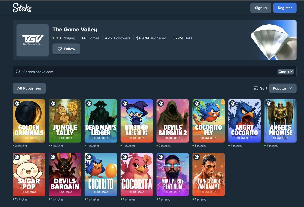Click the Stake badge on Angry Cocorito
This screenshot has height=207, width=304.
(x=233, y=103)
